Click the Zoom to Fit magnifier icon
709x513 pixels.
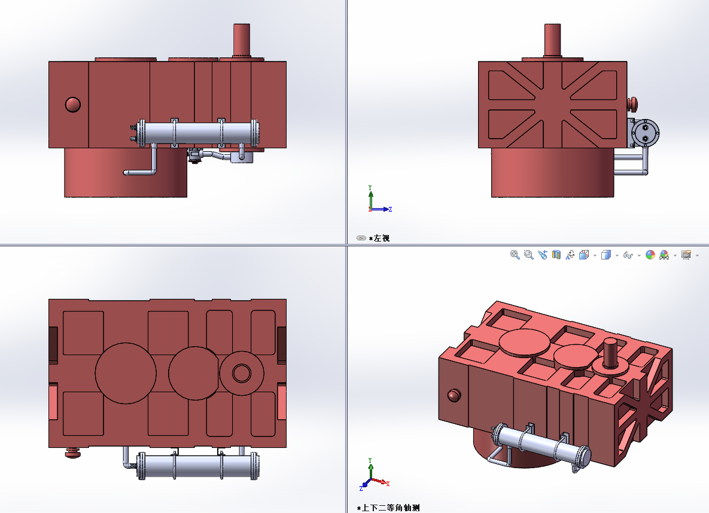coord(515,255)
